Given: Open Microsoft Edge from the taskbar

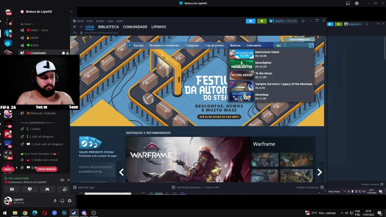Looking at the screenshot, I should (x=35, y=213).
